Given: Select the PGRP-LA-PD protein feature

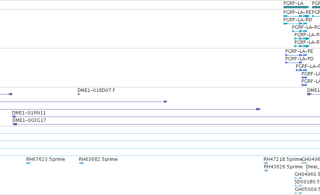Looking at the screenshot, I should [x=294, y=63].
